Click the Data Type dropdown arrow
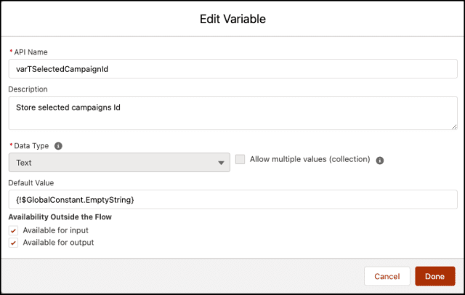The image size is (465, 295). click(x=222, y=163)
